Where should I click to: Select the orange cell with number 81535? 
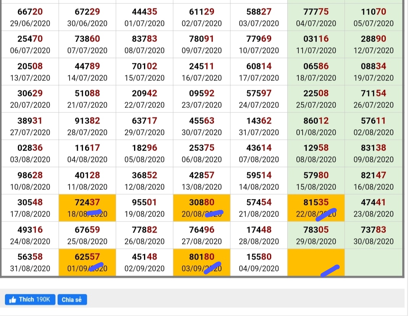pyautogui.click(x=316, y=208)
